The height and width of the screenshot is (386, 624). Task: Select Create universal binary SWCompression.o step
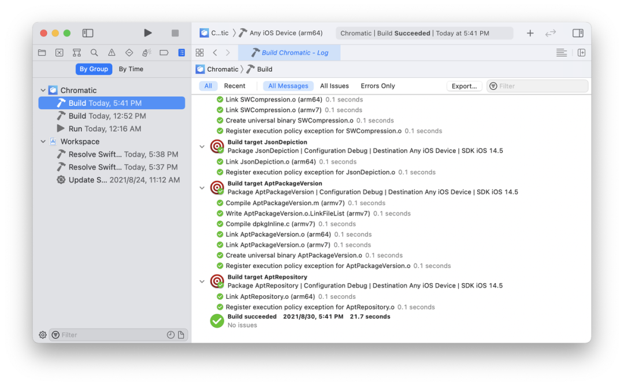pyautogui.click(x=305, y=121)
